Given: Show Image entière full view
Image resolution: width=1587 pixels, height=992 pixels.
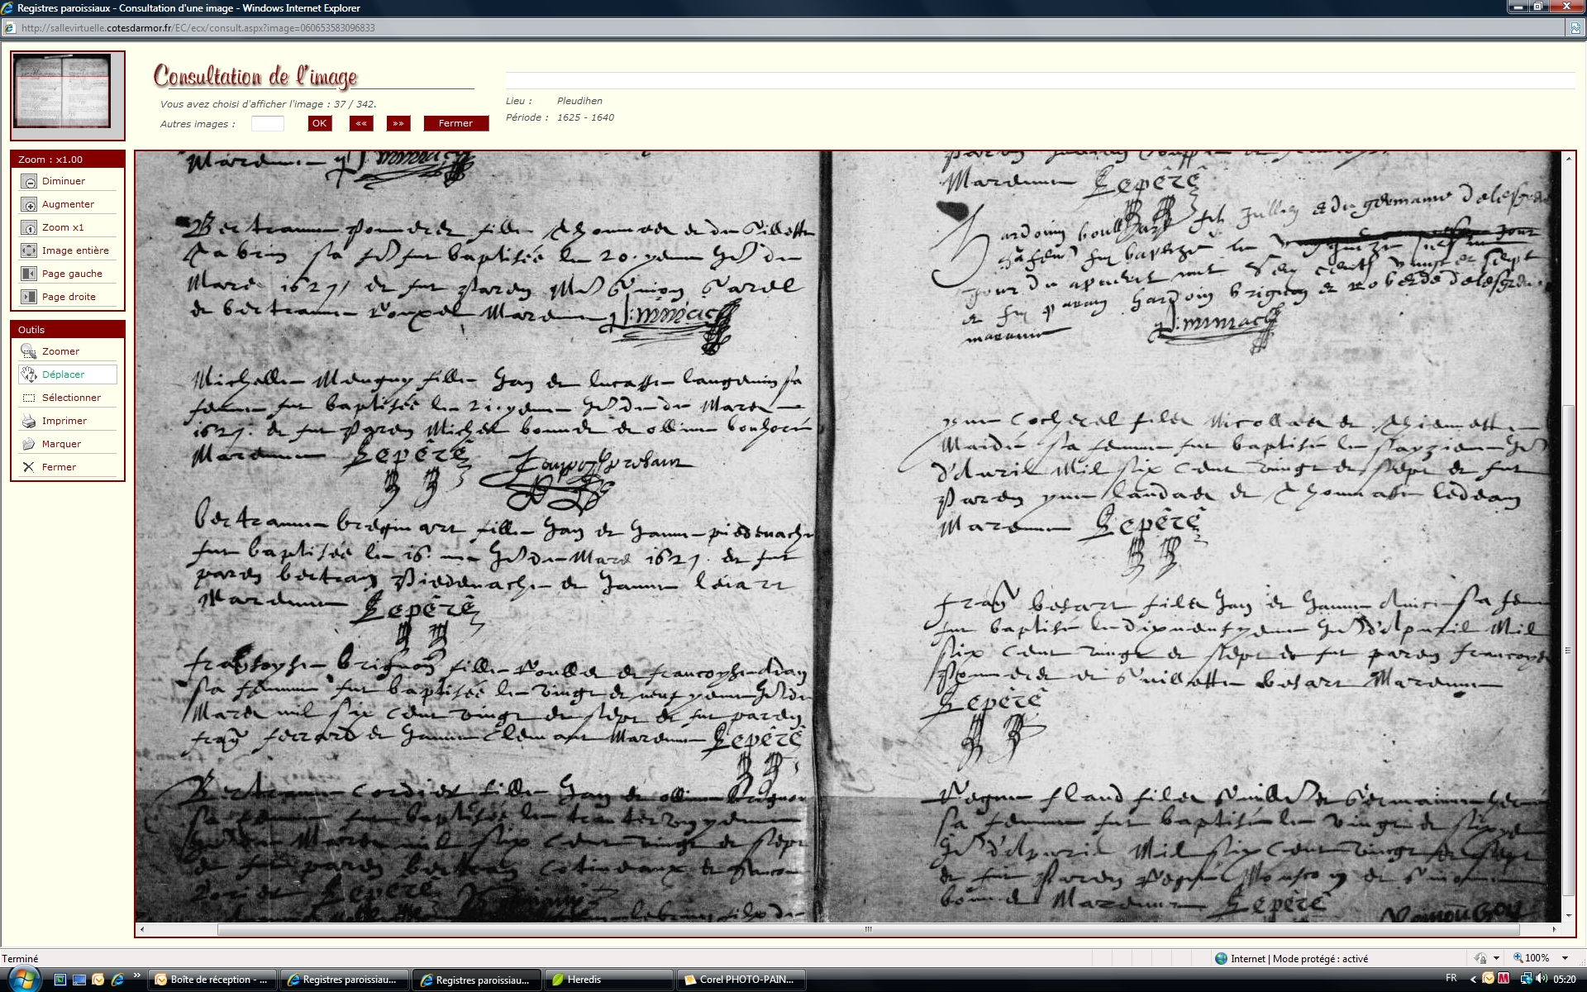Looking at the screenshot, I should [29, 250].
